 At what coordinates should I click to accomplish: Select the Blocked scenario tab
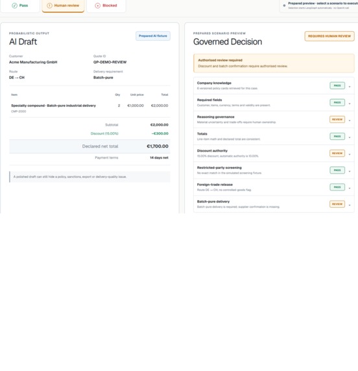tap(106, 5)
